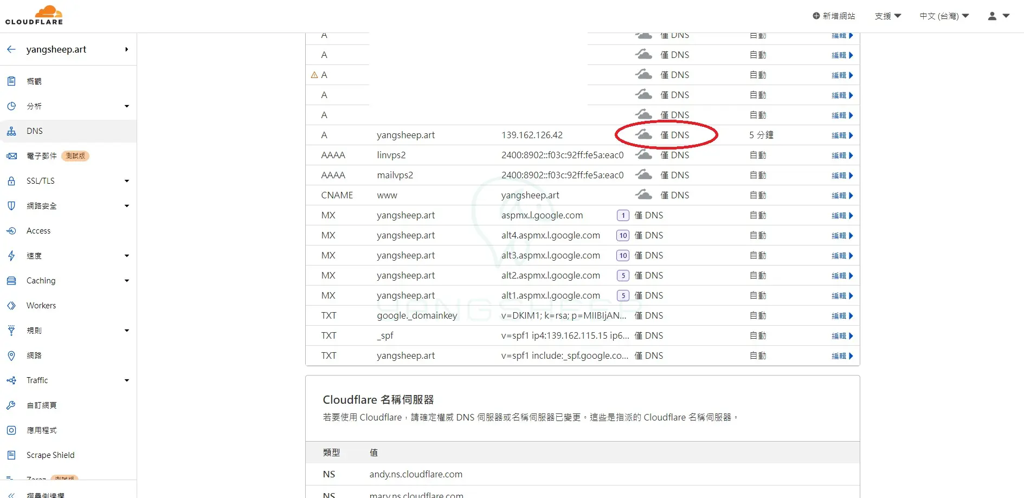Click the 網路 location pin icon
The height and width of the screenshot is (498, 1024).
(11, 355)
